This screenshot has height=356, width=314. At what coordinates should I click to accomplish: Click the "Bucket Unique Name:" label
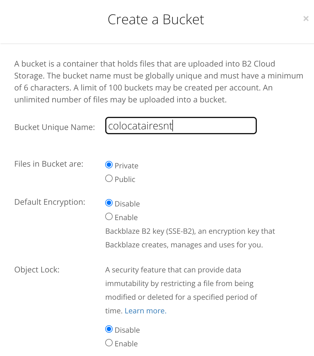coord(55,127)
